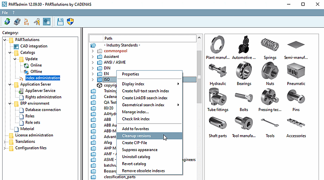
Task: Open the File menu
Action: coord(5,13)
